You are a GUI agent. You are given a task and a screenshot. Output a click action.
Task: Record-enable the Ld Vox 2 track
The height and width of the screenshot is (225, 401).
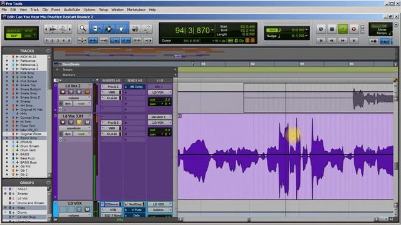coord(63,92)
